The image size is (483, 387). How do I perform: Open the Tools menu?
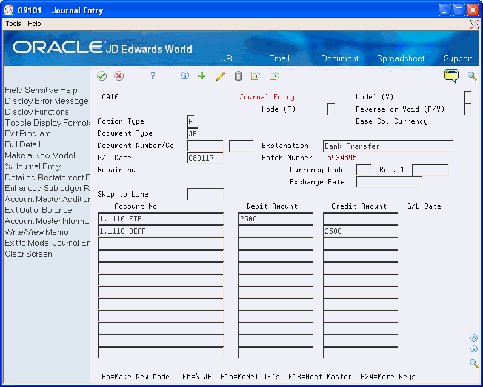[13, 24]
